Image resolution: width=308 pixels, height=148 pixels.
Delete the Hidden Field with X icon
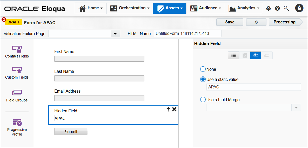coord(174,109)
